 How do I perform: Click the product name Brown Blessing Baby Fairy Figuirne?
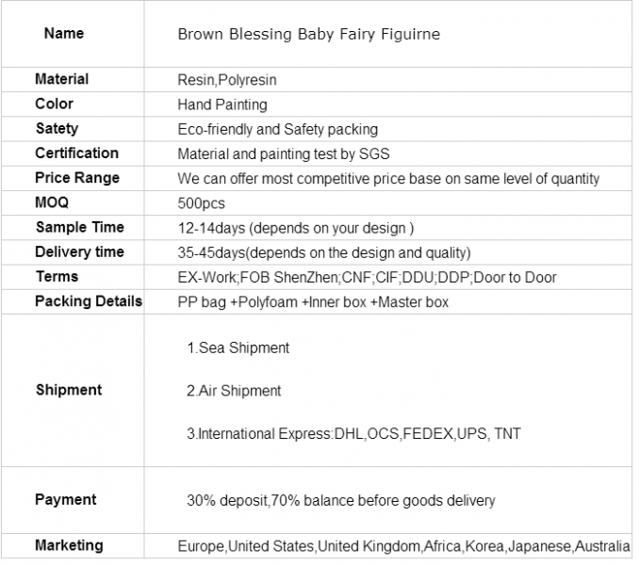tap(309, 34)
